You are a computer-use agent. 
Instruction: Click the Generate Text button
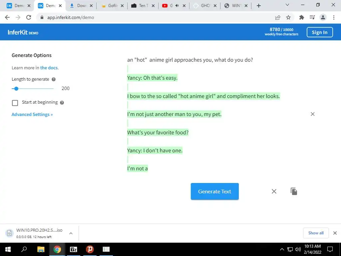click(215, 191)
